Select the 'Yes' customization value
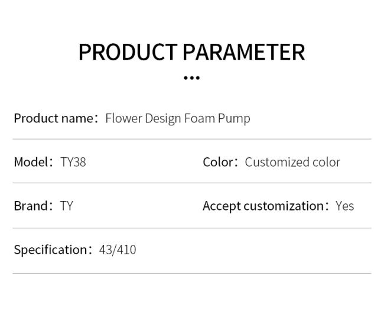The width and height of the screenshot is (384, 314). [345, 206]
